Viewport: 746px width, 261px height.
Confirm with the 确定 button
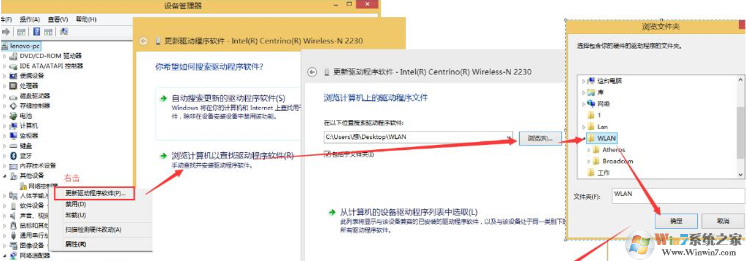(x=675, y=221)
